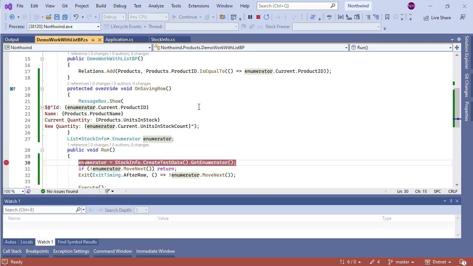Click the Continue debugging button
This screenshot has height=266, width=473.
pos(185,17)
